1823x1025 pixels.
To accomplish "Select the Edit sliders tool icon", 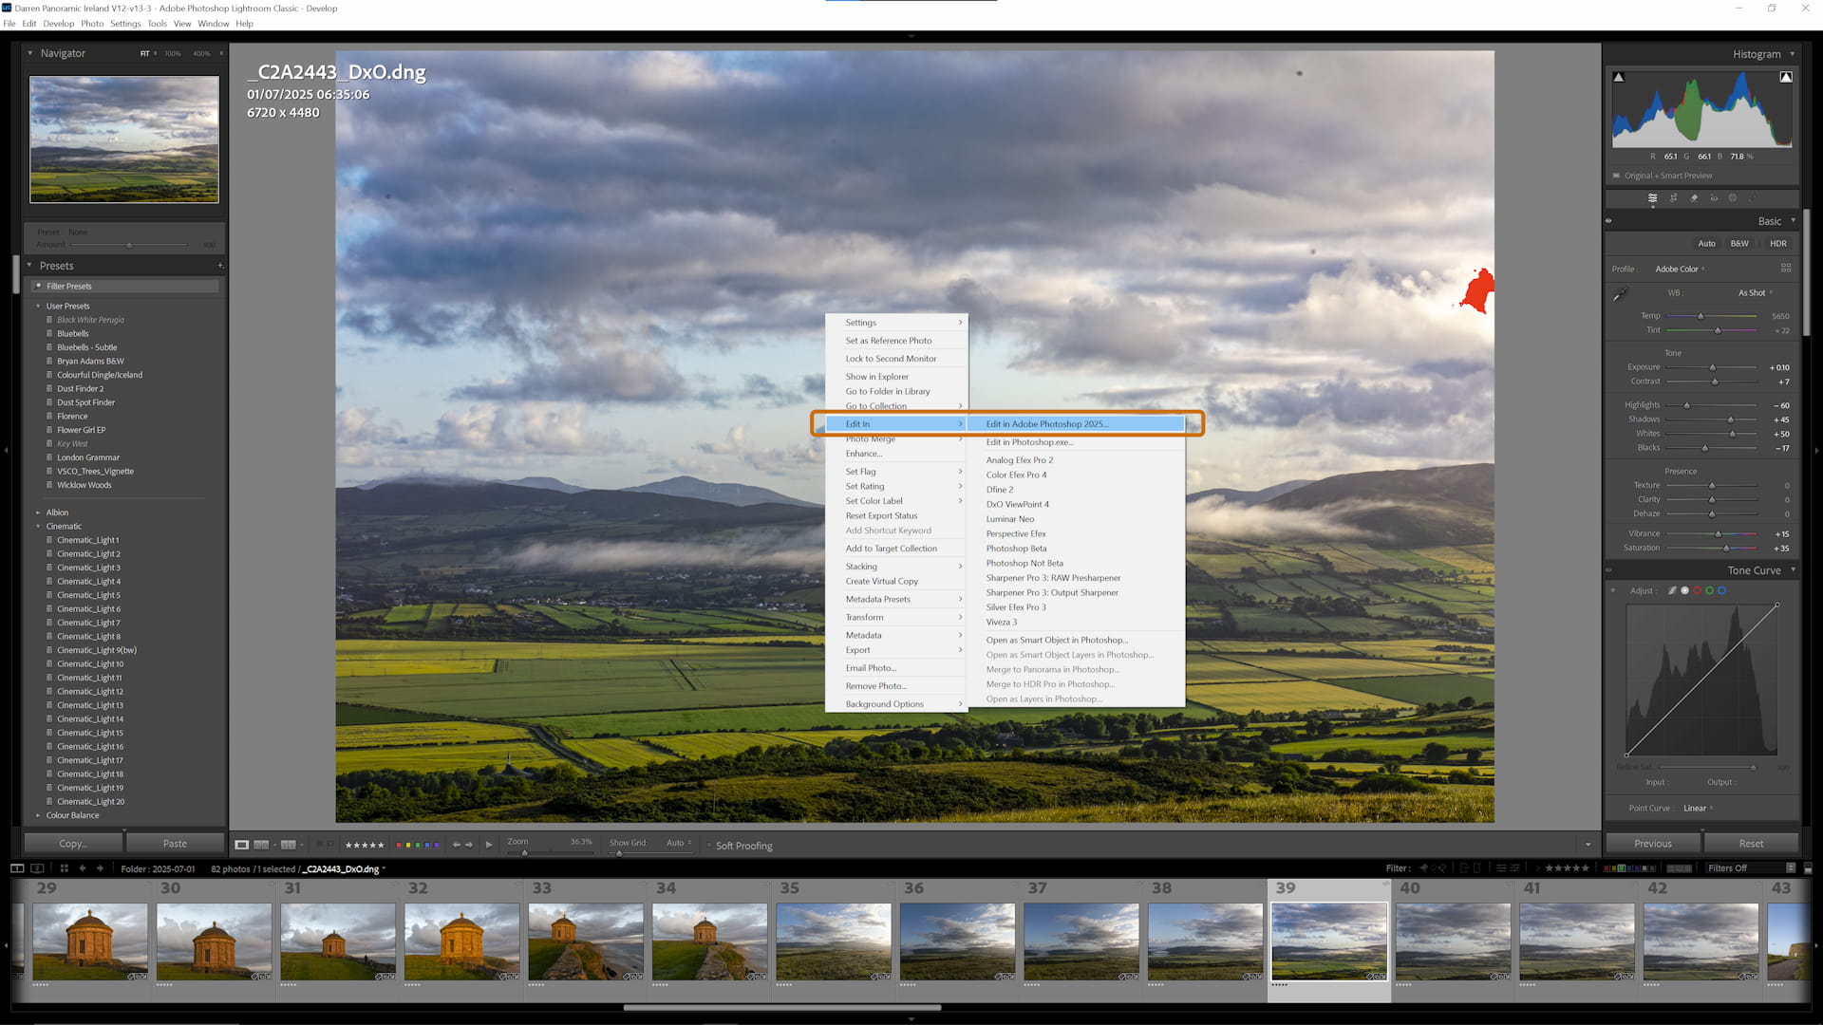I will 1652,198.
